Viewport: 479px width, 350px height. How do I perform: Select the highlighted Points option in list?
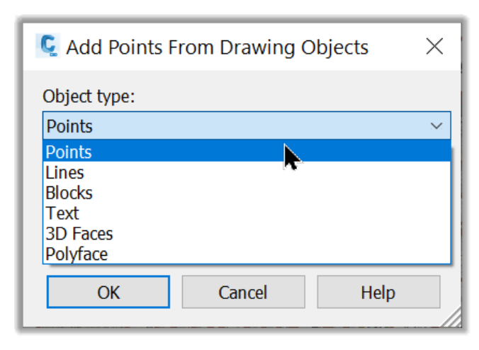coord(247,152)
